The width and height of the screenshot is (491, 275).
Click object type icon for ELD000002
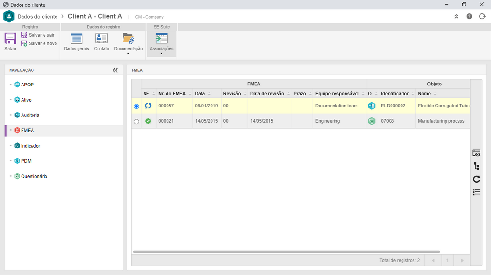(x=372, y=106)
